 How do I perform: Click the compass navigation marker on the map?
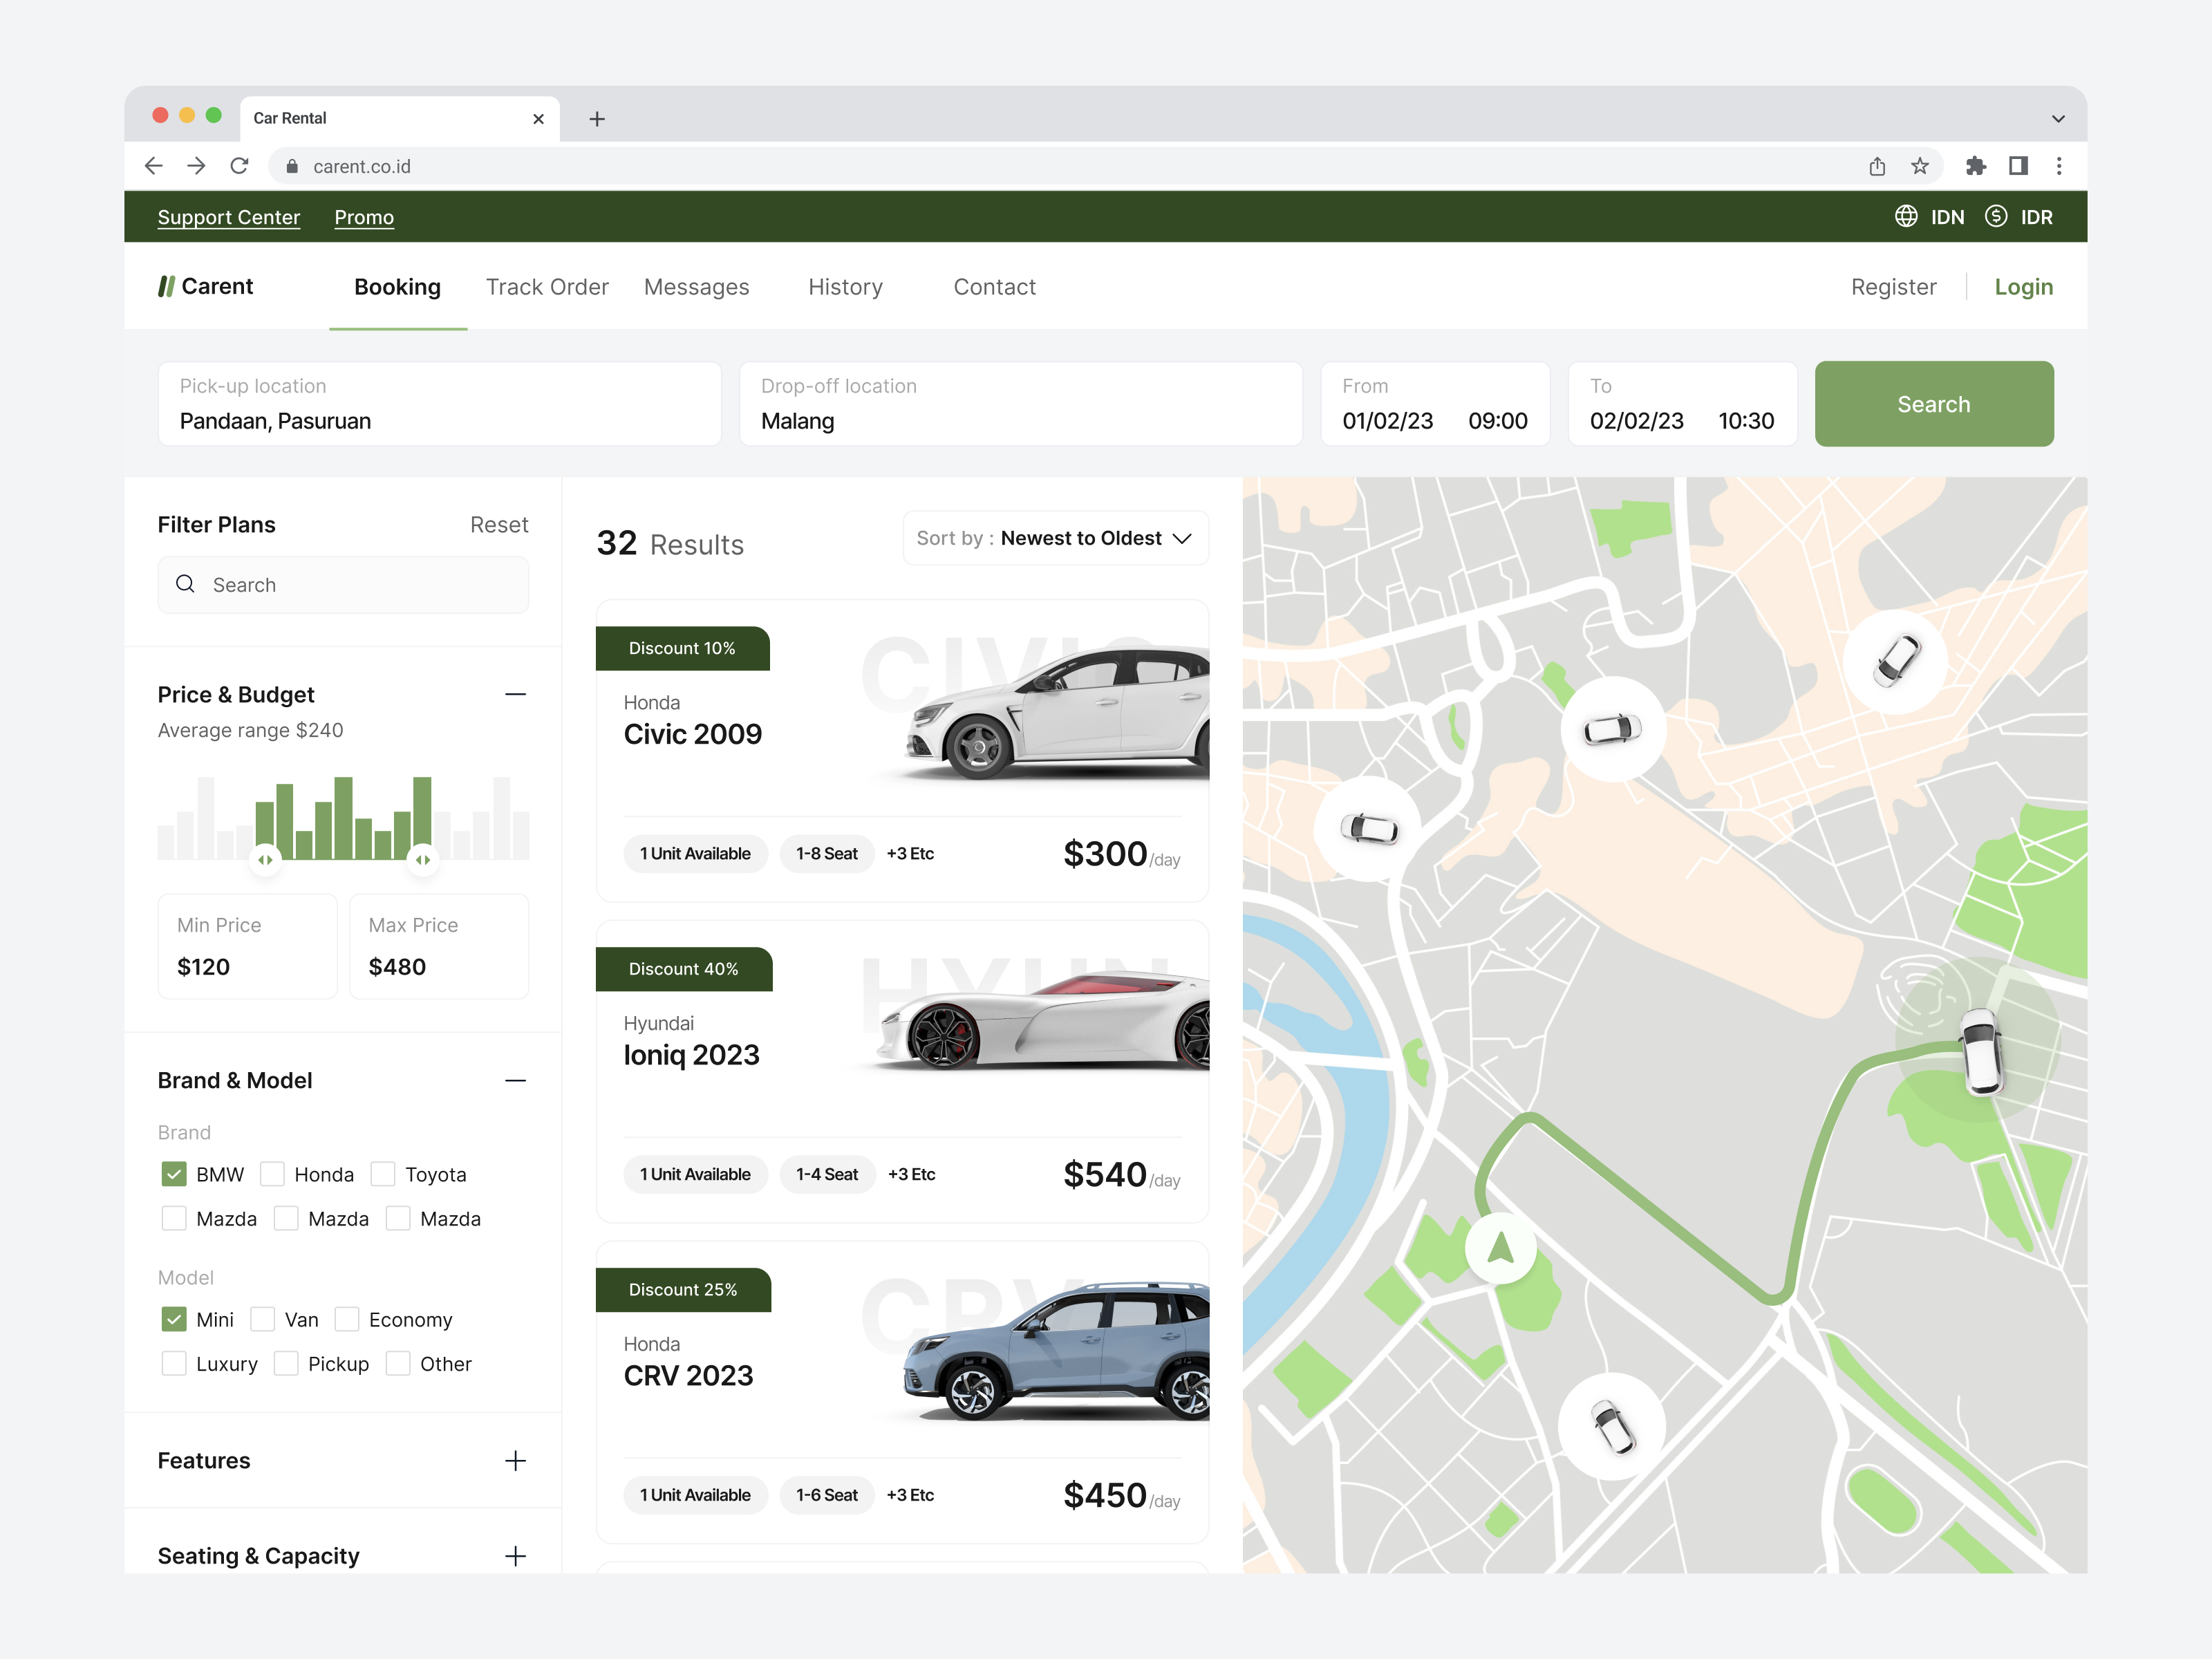click(x=1502, y=1246)
